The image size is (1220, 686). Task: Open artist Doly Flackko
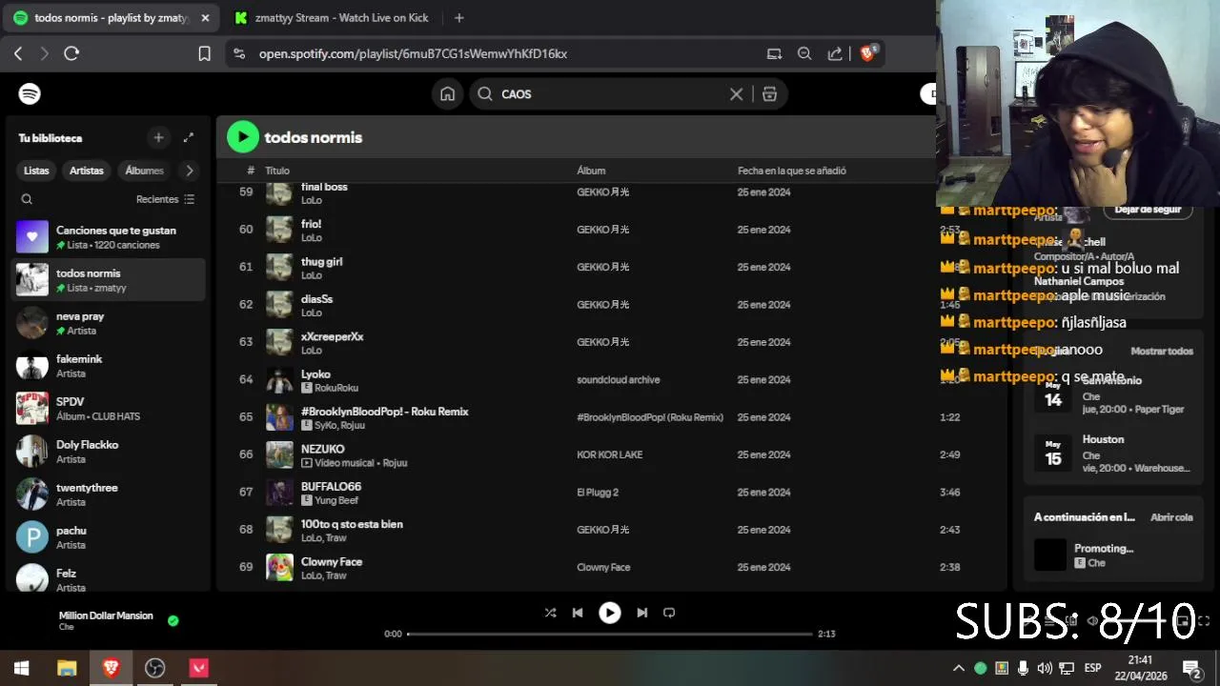(108, 451)
